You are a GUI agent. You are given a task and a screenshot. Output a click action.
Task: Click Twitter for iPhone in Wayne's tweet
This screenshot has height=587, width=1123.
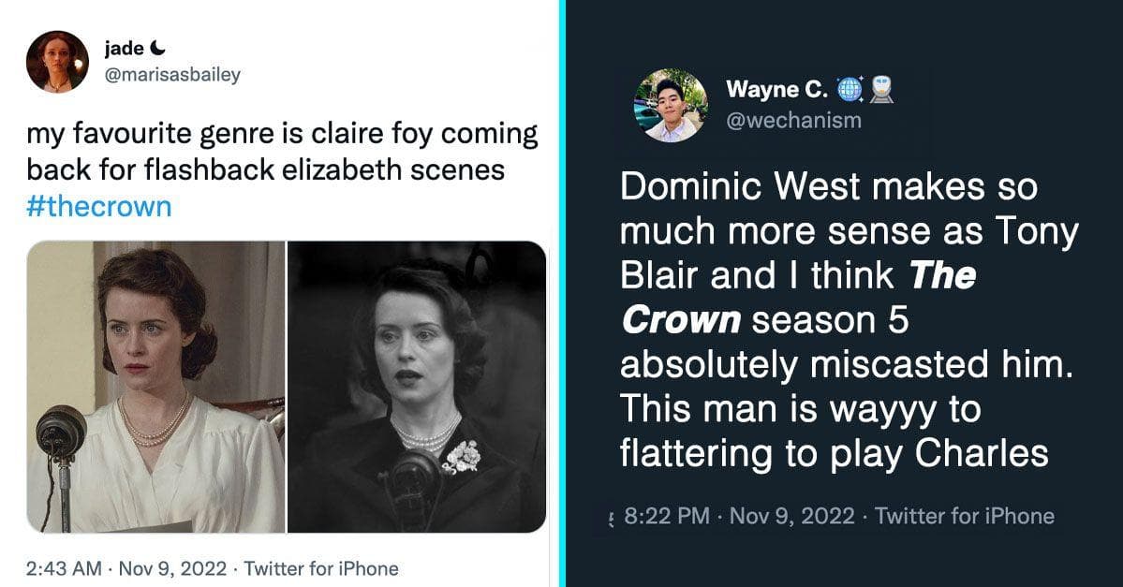(965, 516)
